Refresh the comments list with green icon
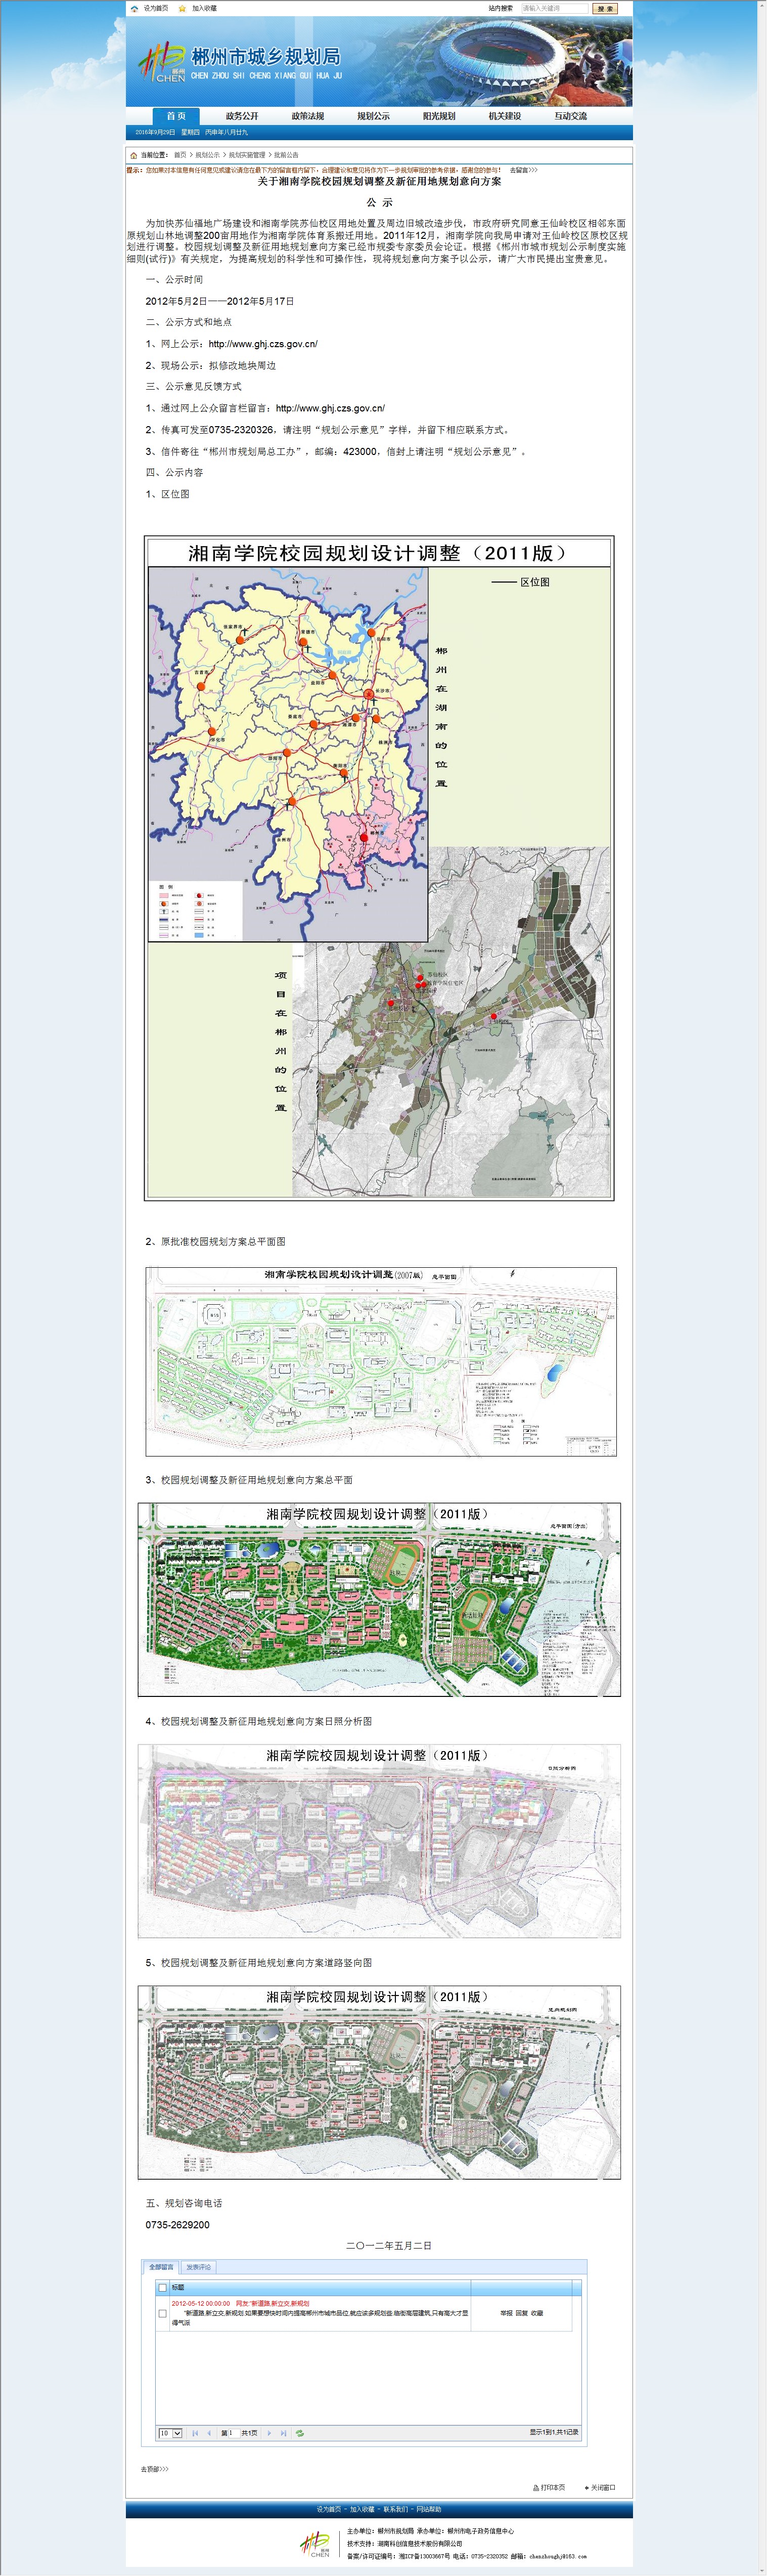767x2576 pixels. 300,2434
